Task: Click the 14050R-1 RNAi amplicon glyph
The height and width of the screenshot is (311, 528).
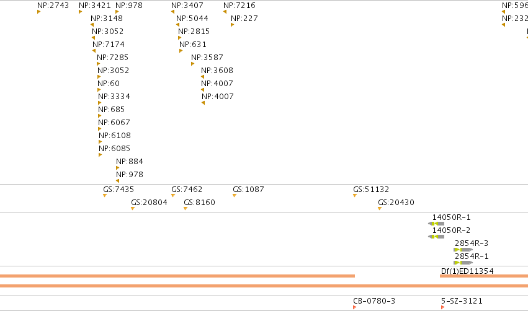Action: (436, 224)
